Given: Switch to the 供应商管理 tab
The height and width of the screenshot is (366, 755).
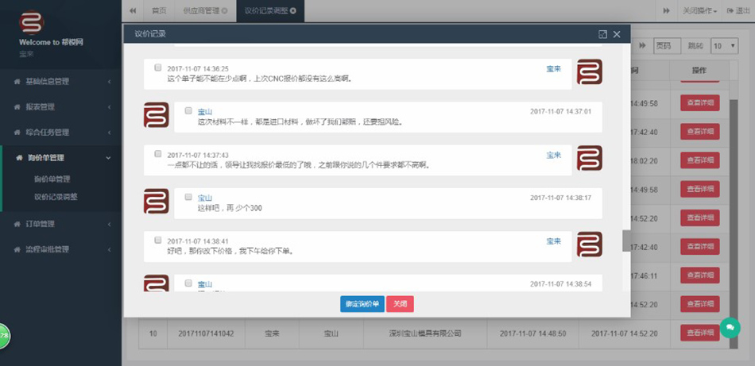Looking at the screenshot, I should tap(206, 10).
